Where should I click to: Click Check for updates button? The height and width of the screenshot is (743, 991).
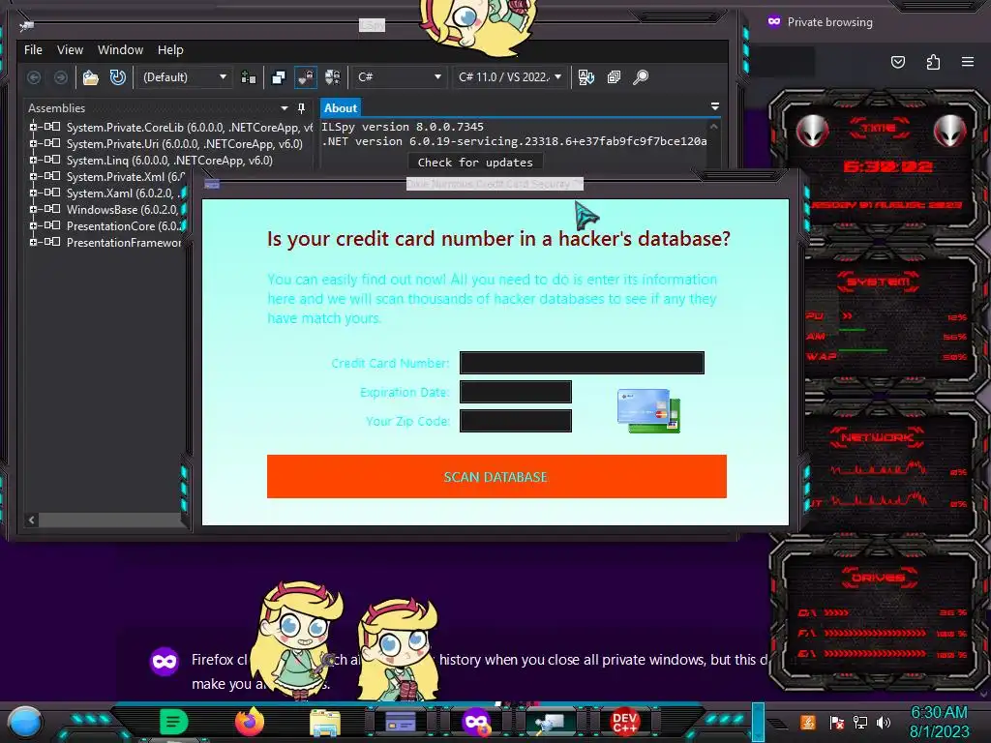pyautogui.click(x=475, y=163)
